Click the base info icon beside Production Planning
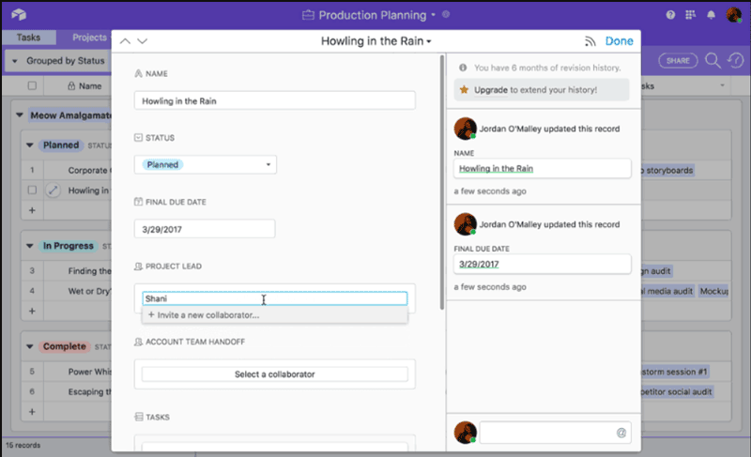The height and width of the screenshot is (457, 751). tap(446, 14)
